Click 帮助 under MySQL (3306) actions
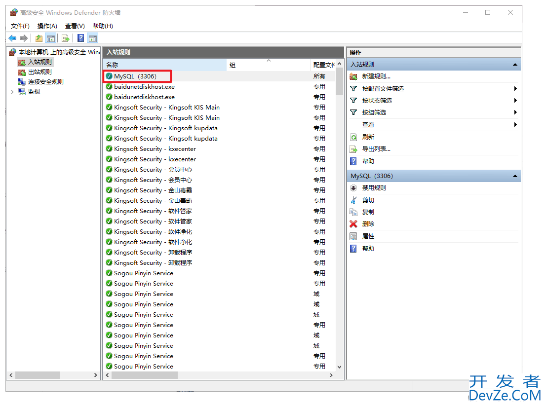Screen dimensions: 546x406 (368, 249)
